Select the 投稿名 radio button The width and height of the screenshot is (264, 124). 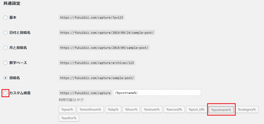point(5,78)
